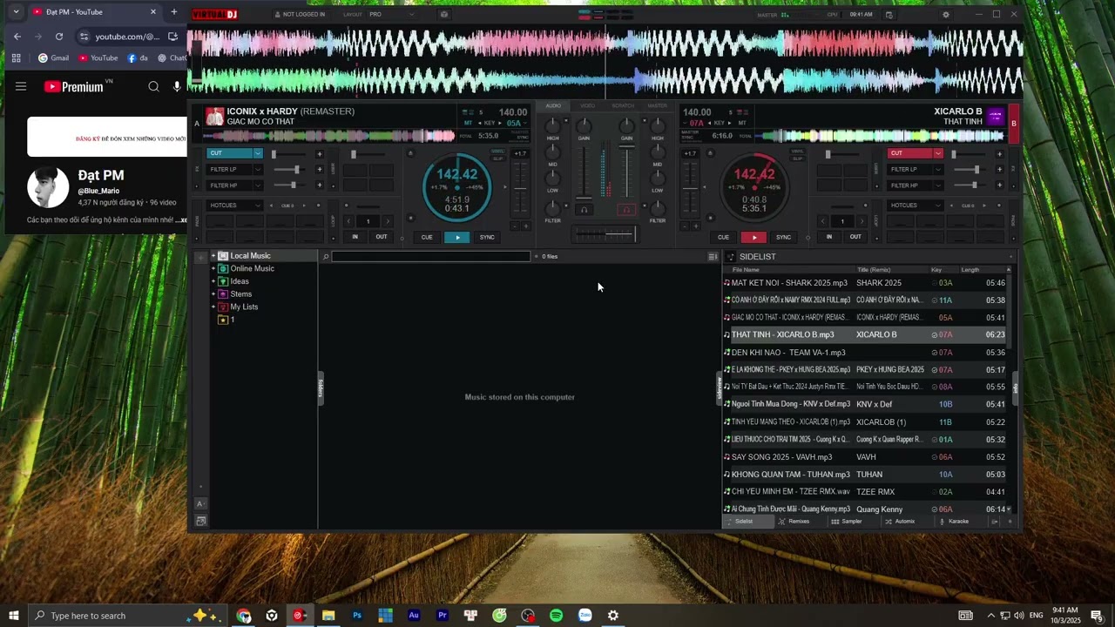
Task: Click the starred list 1 icon
Action: (223, 320)
